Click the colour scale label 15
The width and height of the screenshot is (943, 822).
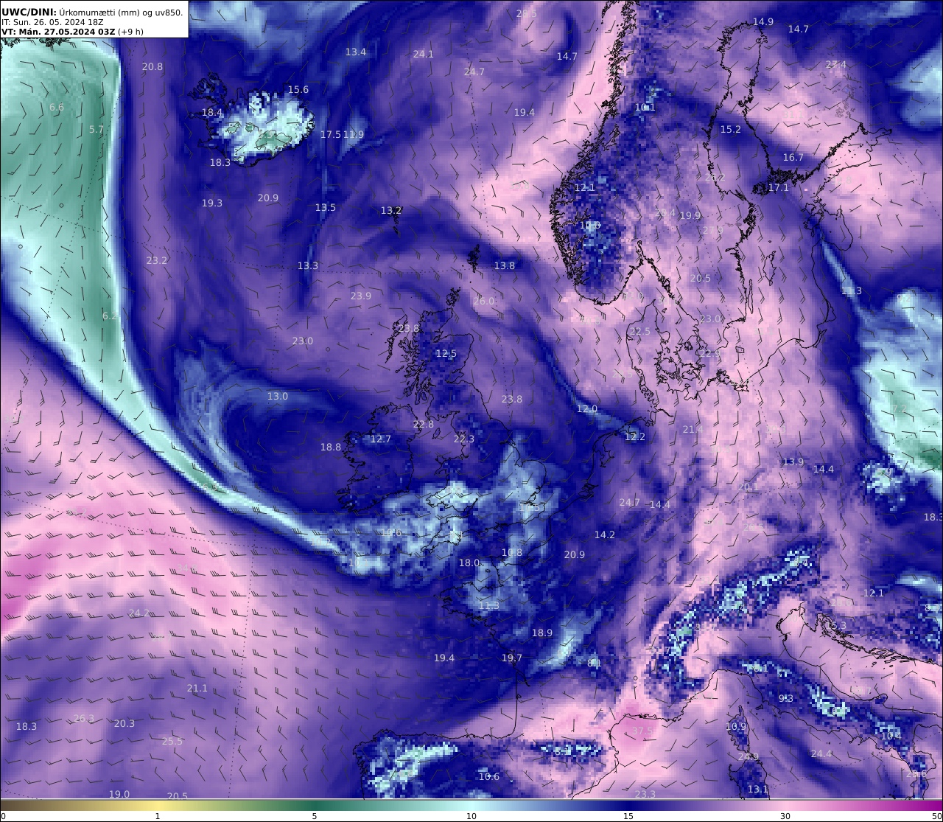click(x=628, y=816)
